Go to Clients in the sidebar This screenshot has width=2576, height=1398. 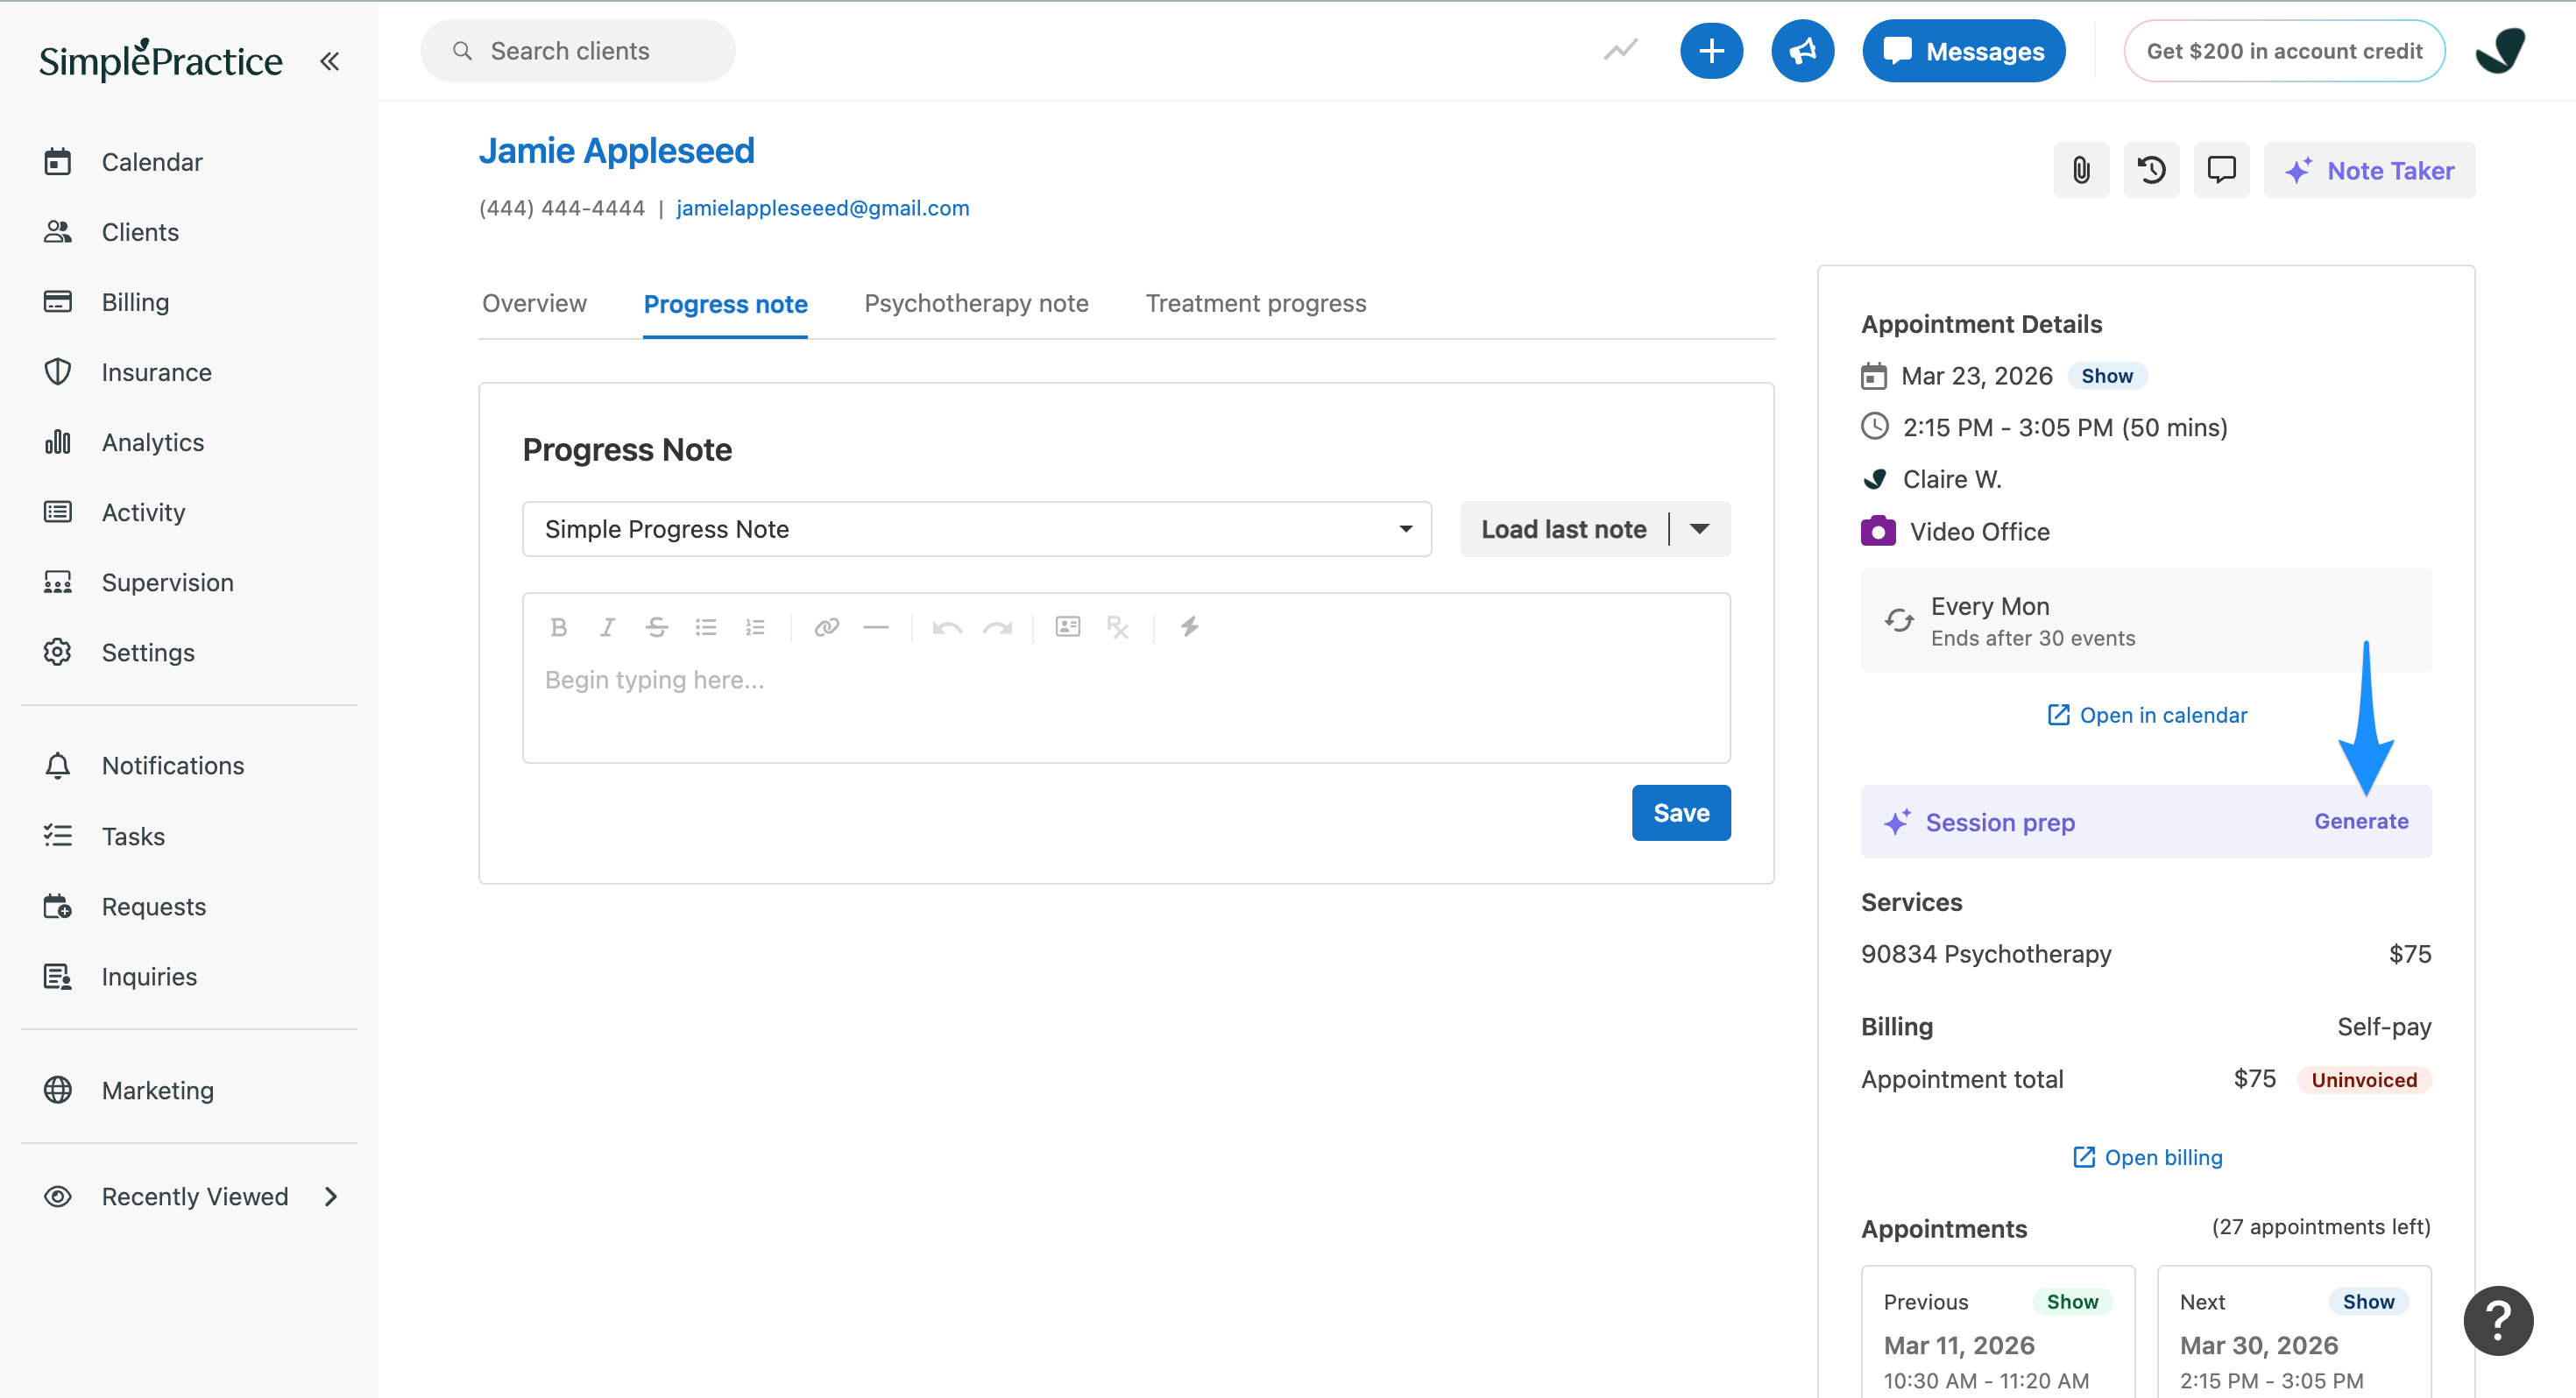(x=140, y=232)
